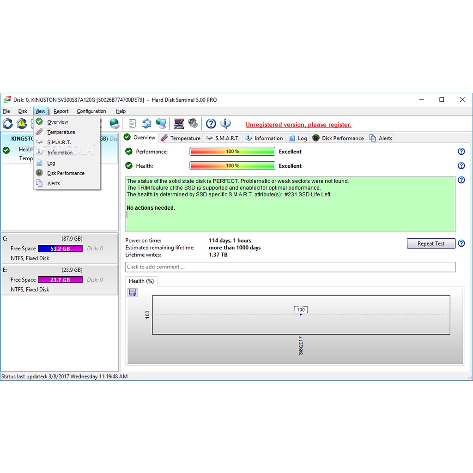
Task: Open the Report menu
Action: [61, 111]
